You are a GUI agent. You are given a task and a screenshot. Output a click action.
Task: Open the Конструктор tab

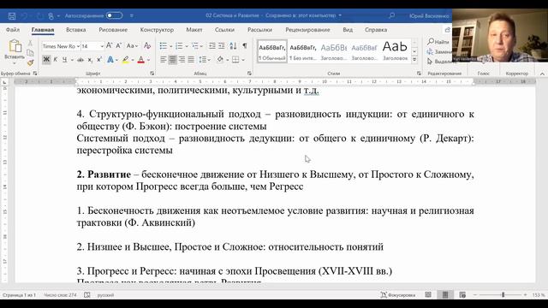pyautogui.click(x=157, y=30)
